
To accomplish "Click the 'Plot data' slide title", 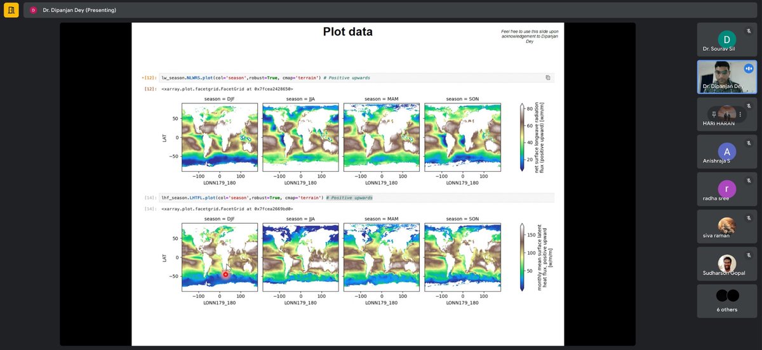I will (347, 32).
